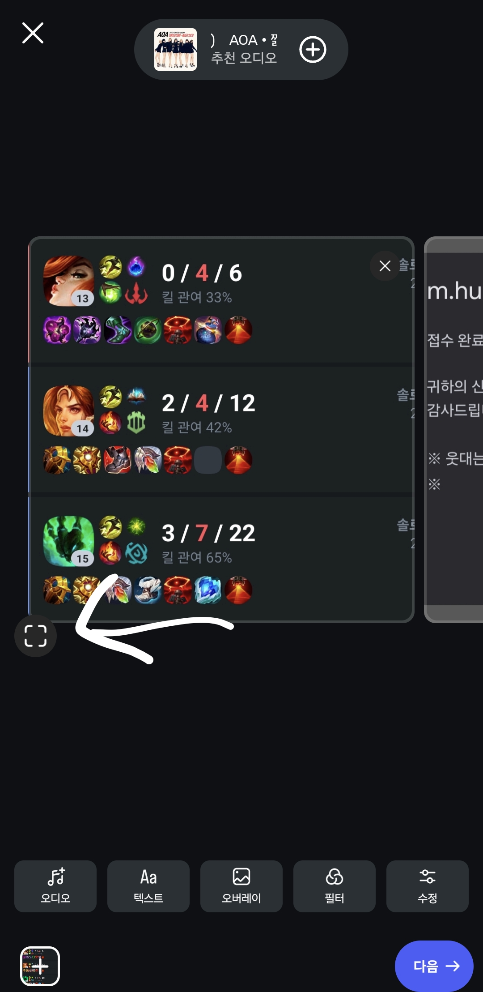Tap the 추천 오디오 recommended audio label
Viewport: 483px width, 992px height.
(x=244, y=58)
